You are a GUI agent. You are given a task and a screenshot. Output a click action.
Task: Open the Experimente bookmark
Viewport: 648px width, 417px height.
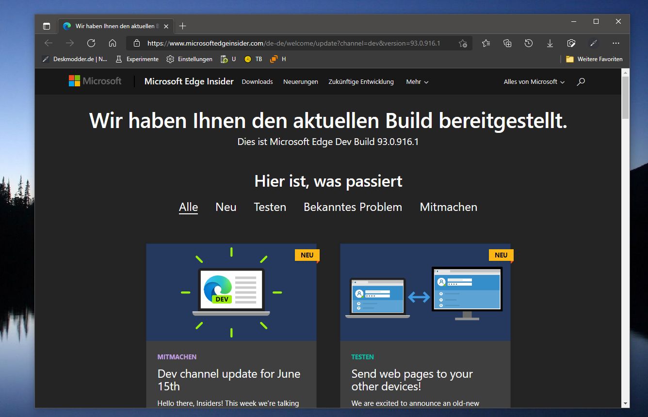tap(137, 59)
